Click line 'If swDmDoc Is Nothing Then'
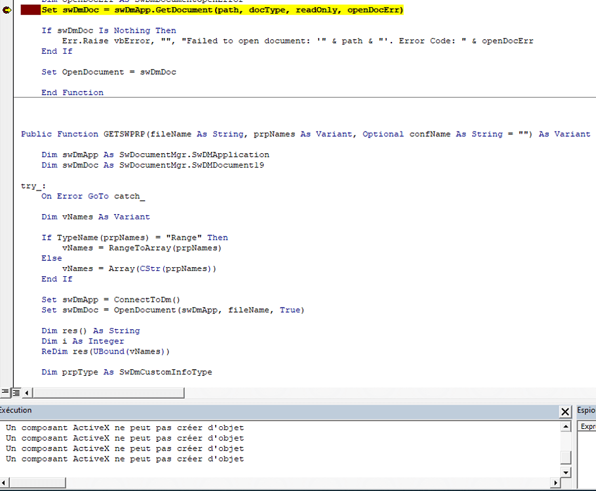Screen dimensions: 596x491 click(109, 31)
